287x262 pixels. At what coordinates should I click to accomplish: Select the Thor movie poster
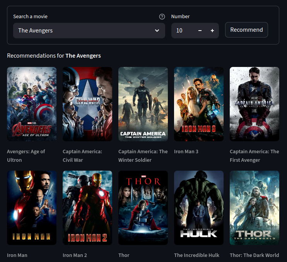point(143,208)
